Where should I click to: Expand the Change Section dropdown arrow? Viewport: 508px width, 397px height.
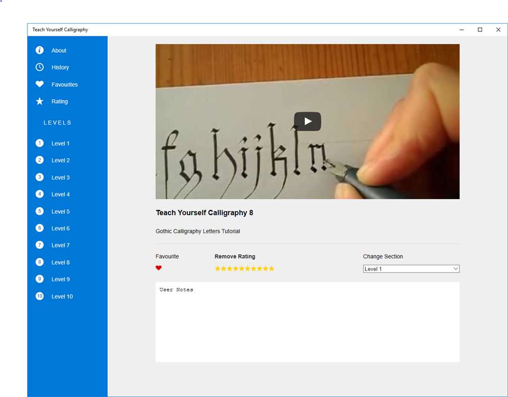456,269
